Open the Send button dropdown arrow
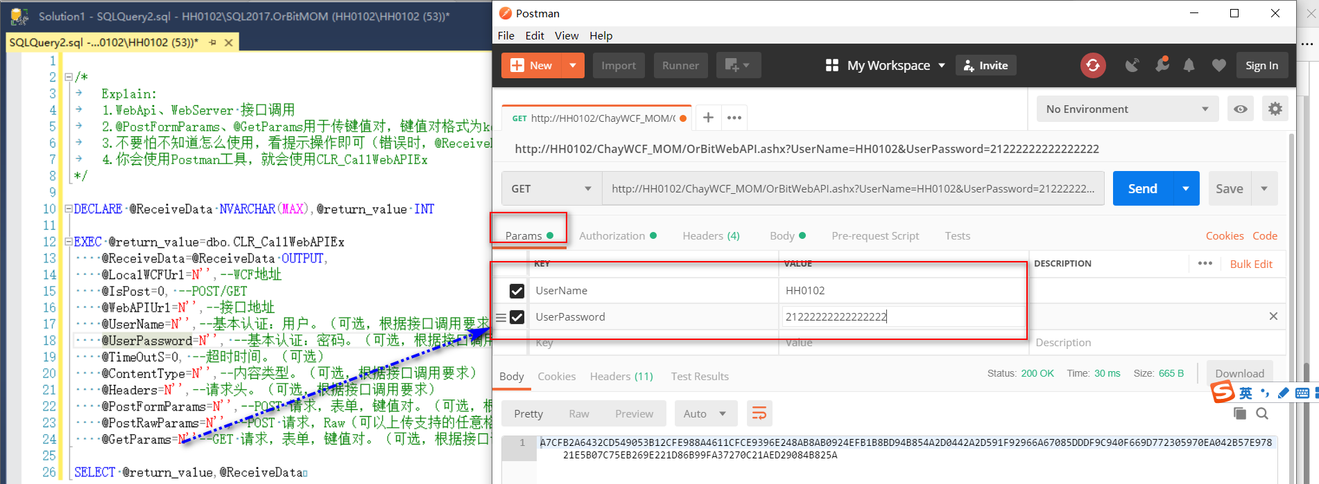 pos(1186,188)
